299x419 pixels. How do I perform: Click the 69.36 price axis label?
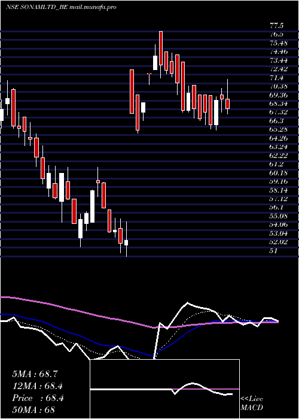(x=279, y=95)
